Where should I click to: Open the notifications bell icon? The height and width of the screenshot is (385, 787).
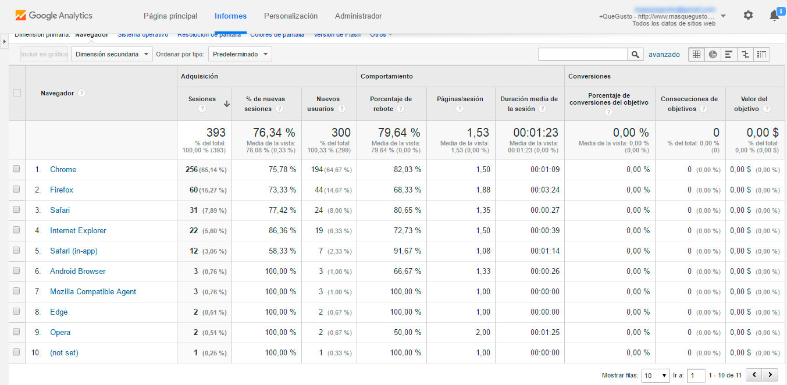click(x=774, y=16)
